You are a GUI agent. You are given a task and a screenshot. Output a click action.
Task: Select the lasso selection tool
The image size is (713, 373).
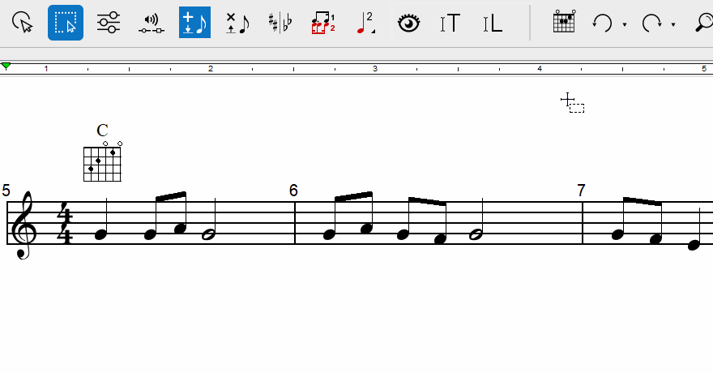pos(23,23)
